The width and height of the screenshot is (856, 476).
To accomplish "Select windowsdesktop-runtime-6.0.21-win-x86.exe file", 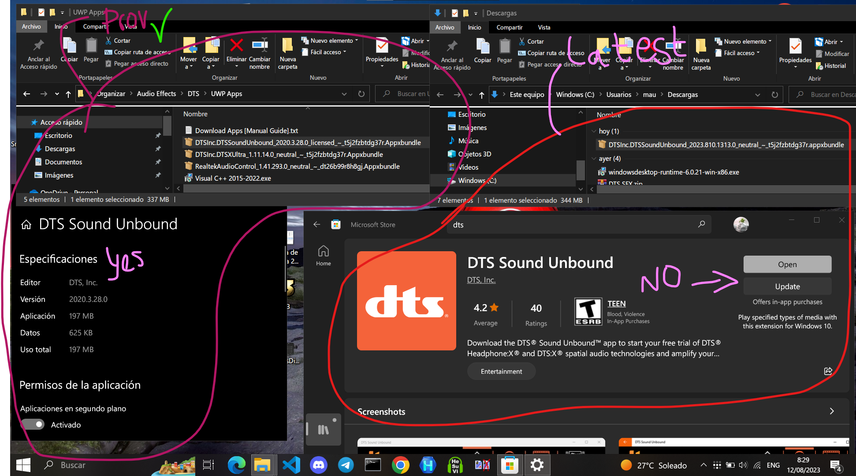I will pyautogui.click(x=674, y=172).
